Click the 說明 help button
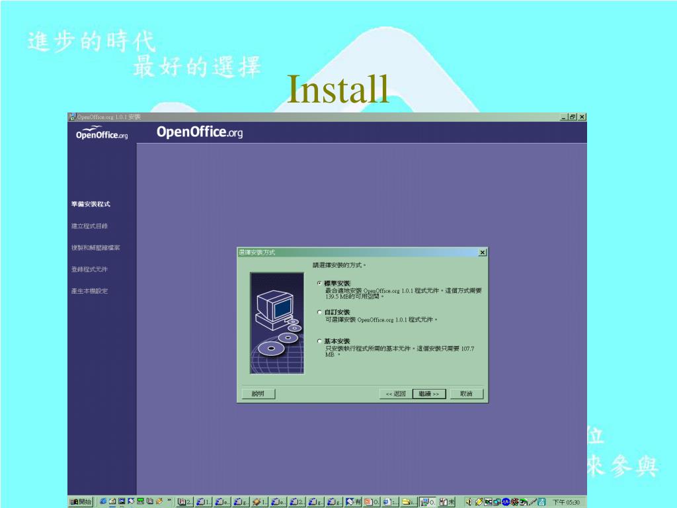The height and width of the screenshot is (508, 677). pos(258,394)
